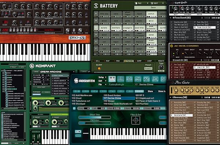Open Battery File dropdown menu
Screen dimensions: 220x145
142,3
